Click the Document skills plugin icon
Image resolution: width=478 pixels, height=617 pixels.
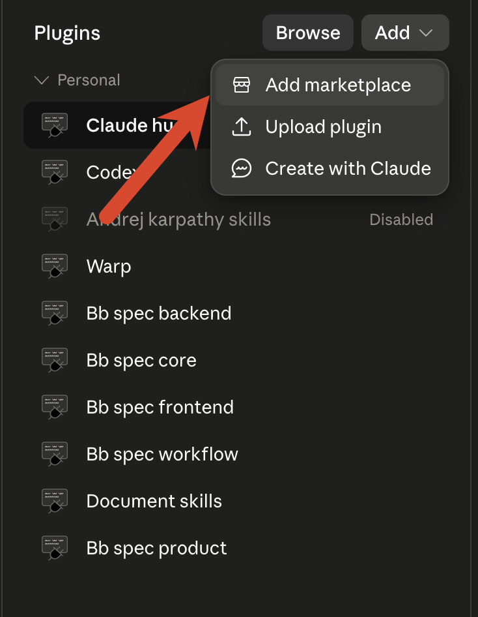55,501
